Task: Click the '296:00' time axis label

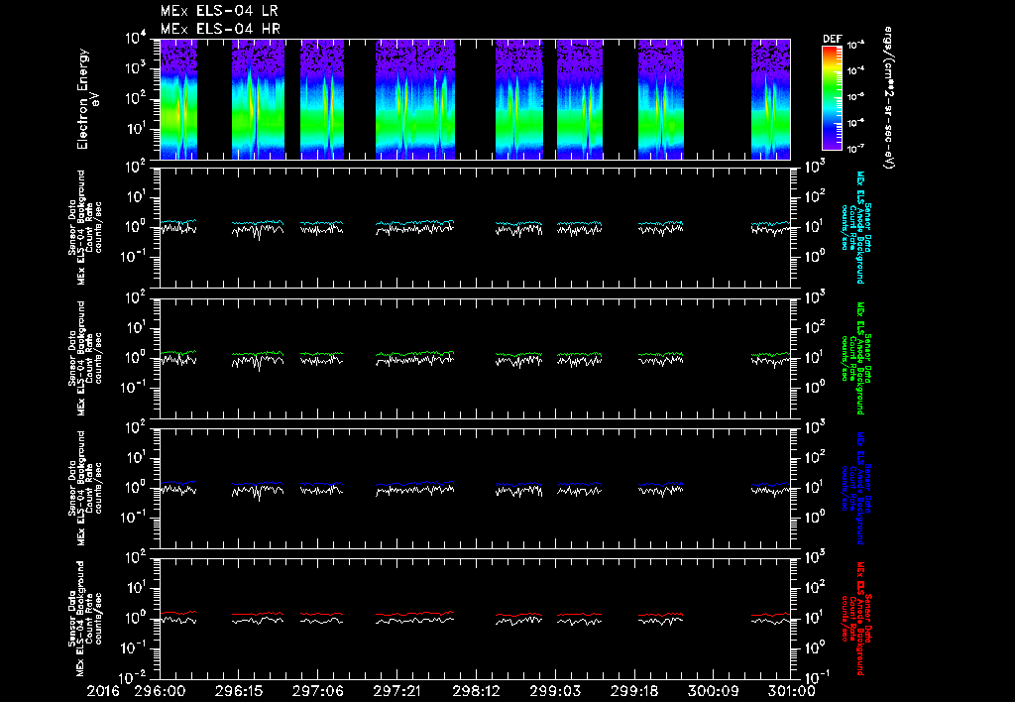Action: click(160, 692)
